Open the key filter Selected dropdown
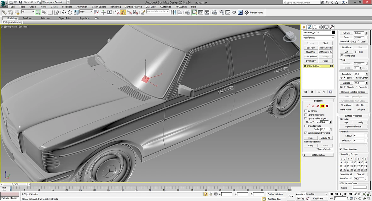 point(317,194)
